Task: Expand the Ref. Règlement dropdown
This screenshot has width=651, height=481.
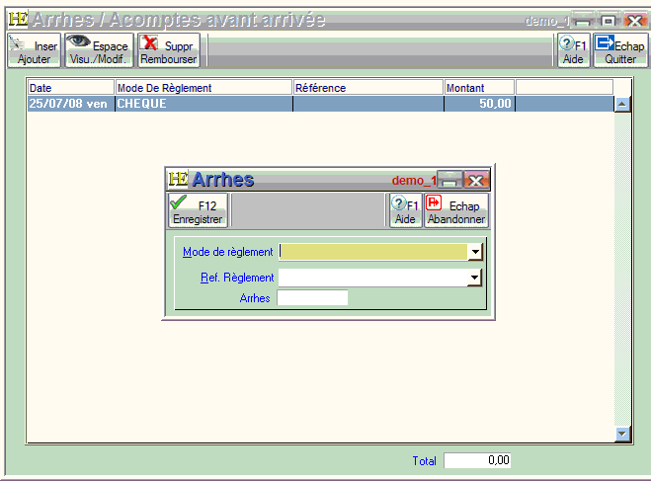Action: point(474,278)
